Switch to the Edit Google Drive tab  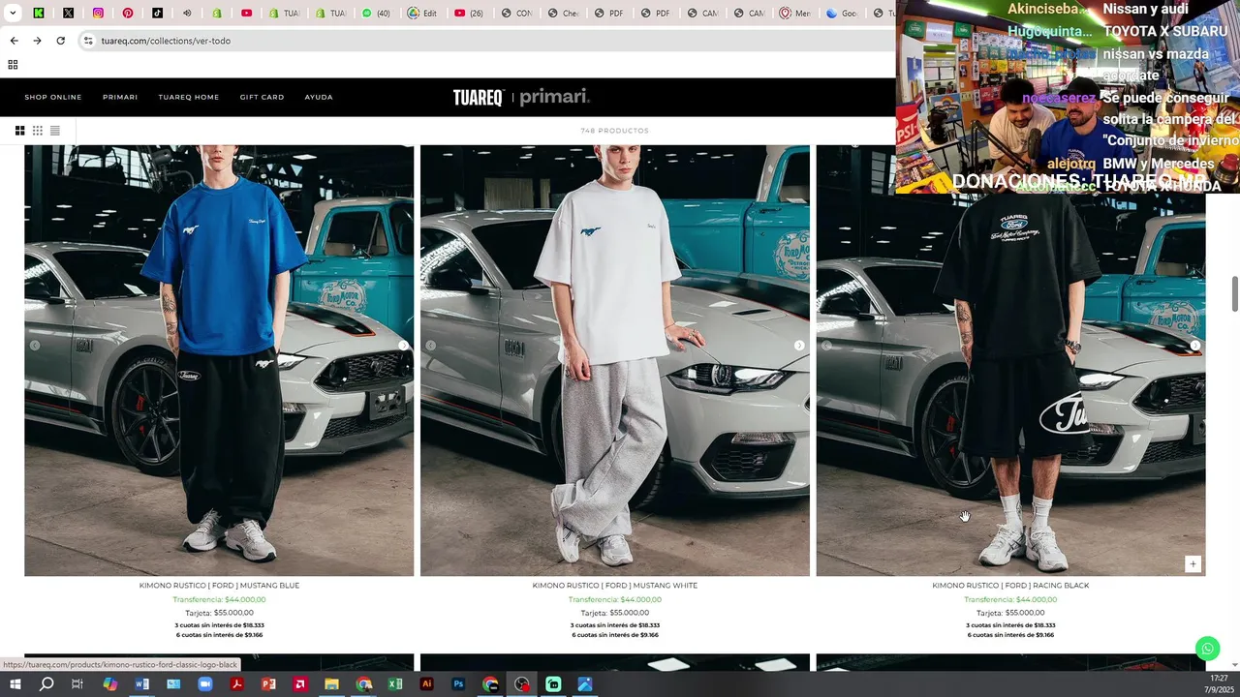click(422, 14)
